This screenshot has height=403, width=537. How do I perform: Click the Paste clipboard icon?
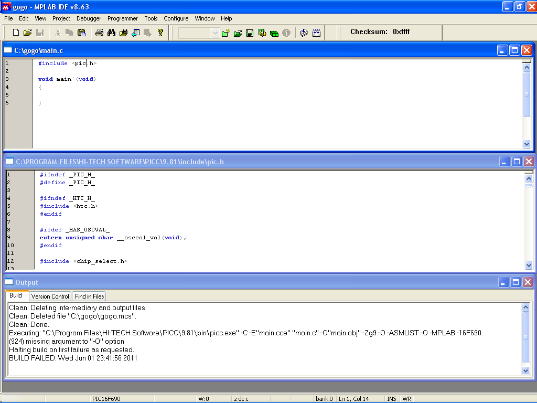pyautogui.click(x=81, y=33)
